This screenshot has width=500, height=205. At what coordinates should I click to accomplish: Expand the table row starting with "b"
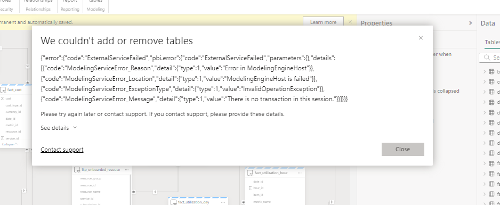485,72
